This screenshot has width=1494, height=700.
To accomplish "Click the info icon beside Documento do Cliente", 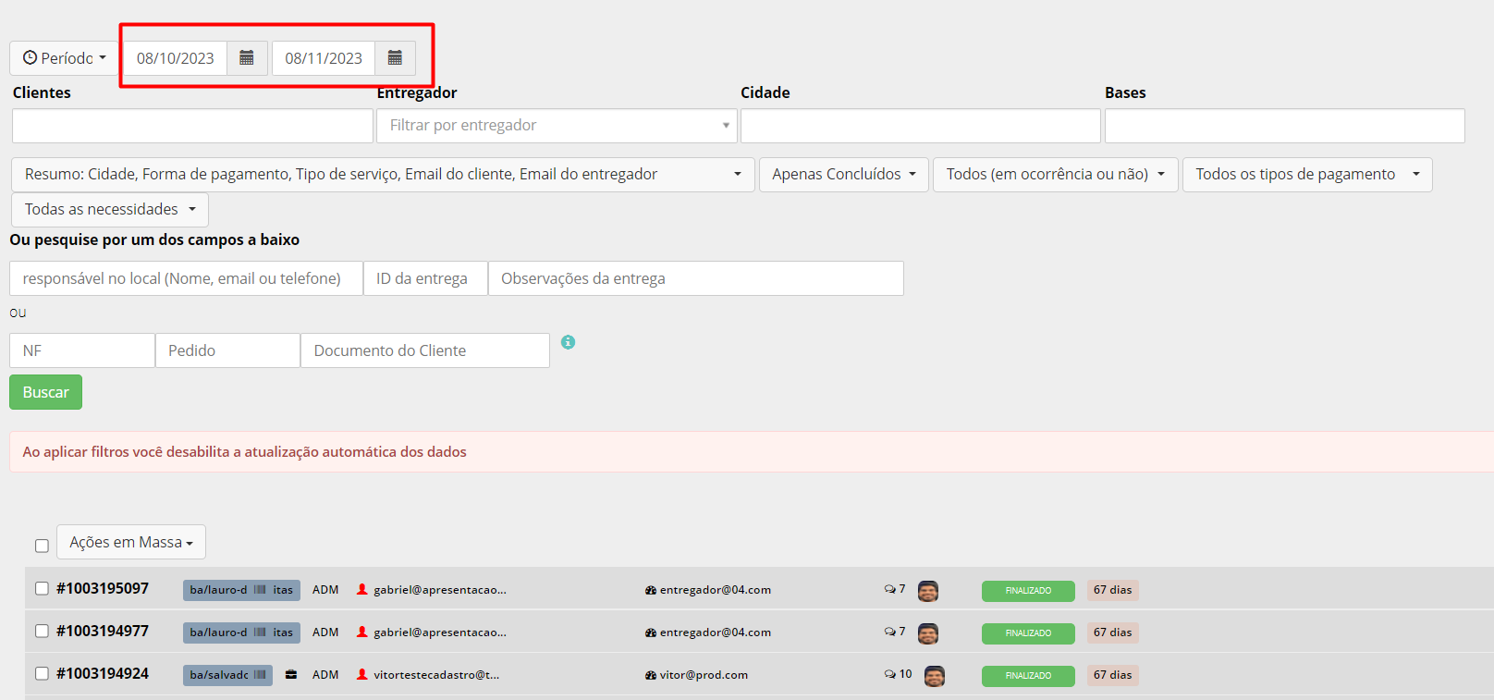I will click(568, 342).
